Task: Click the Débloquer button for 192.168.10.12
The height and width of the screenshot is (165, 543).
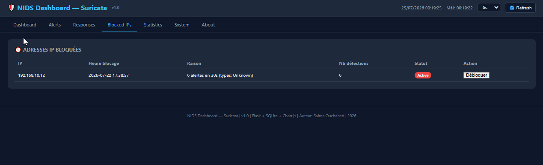Action: (x=476, y=75)
